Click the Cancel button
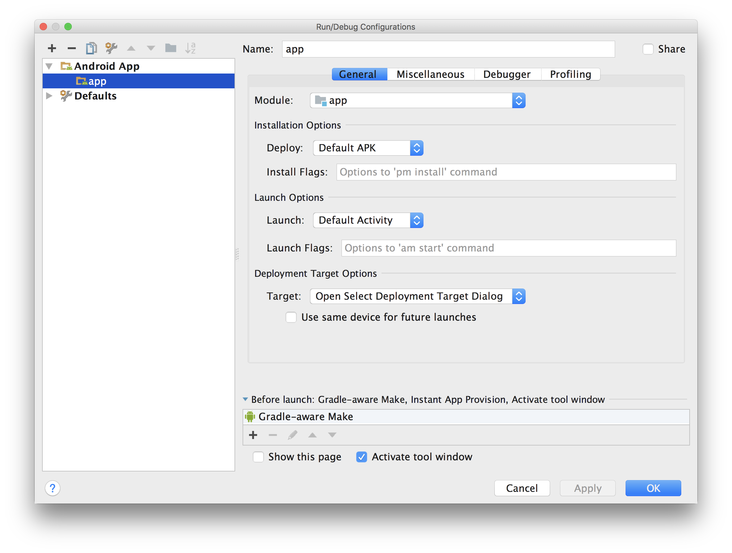 click(x=522, y=488)
